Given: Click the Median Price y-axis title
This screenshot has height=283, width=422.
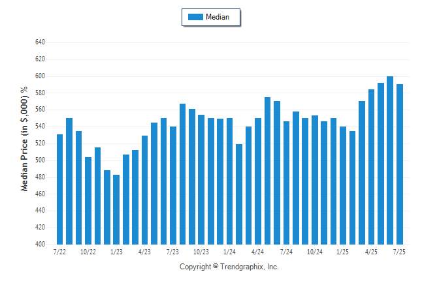Looking at the screenshot, I should [24, 139].
